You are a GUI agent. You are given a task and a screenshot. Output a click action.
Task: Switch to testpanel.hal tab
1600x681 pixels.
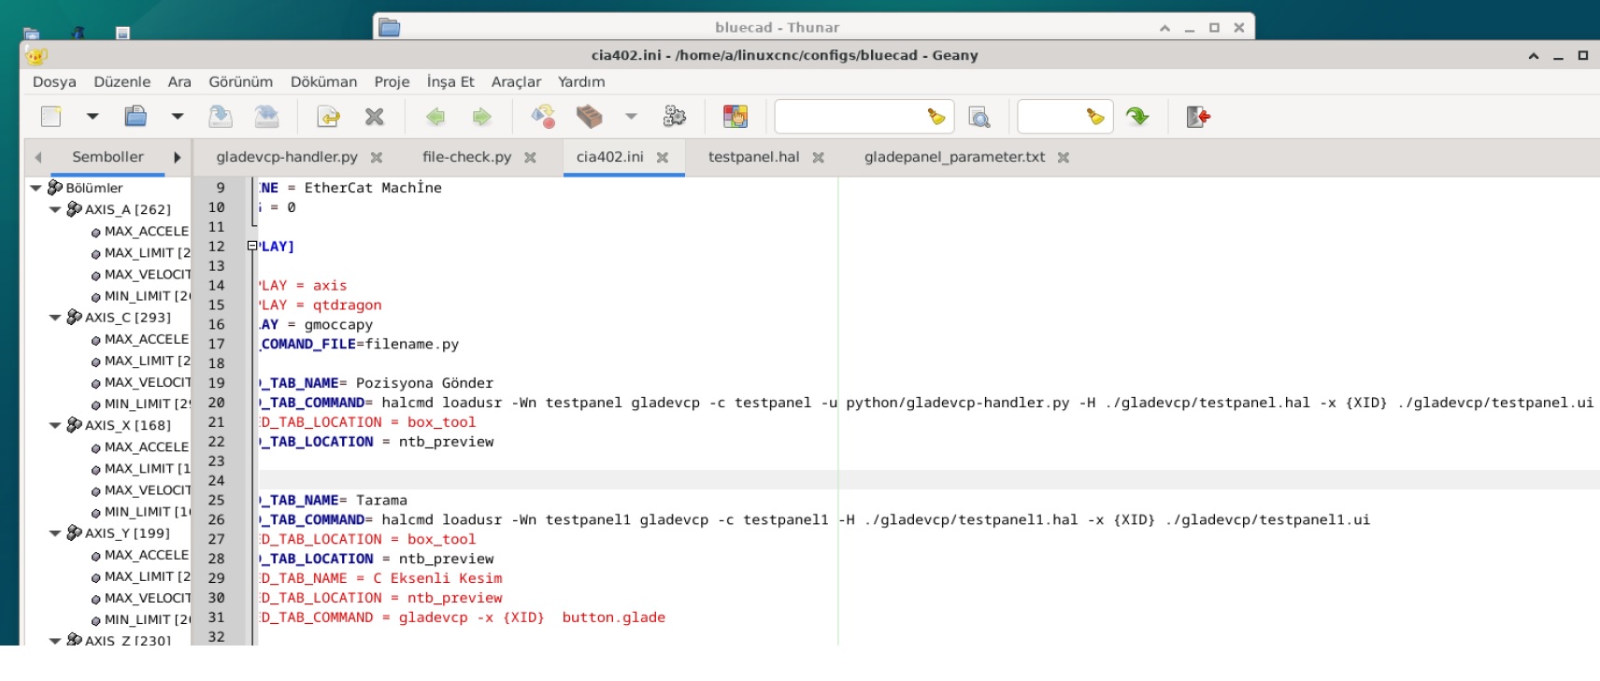753,157
